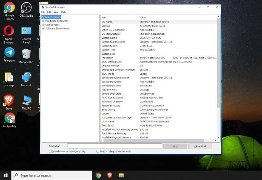Click the Value column header
This screenshot has width=262, height=180.
pos(178,17)
